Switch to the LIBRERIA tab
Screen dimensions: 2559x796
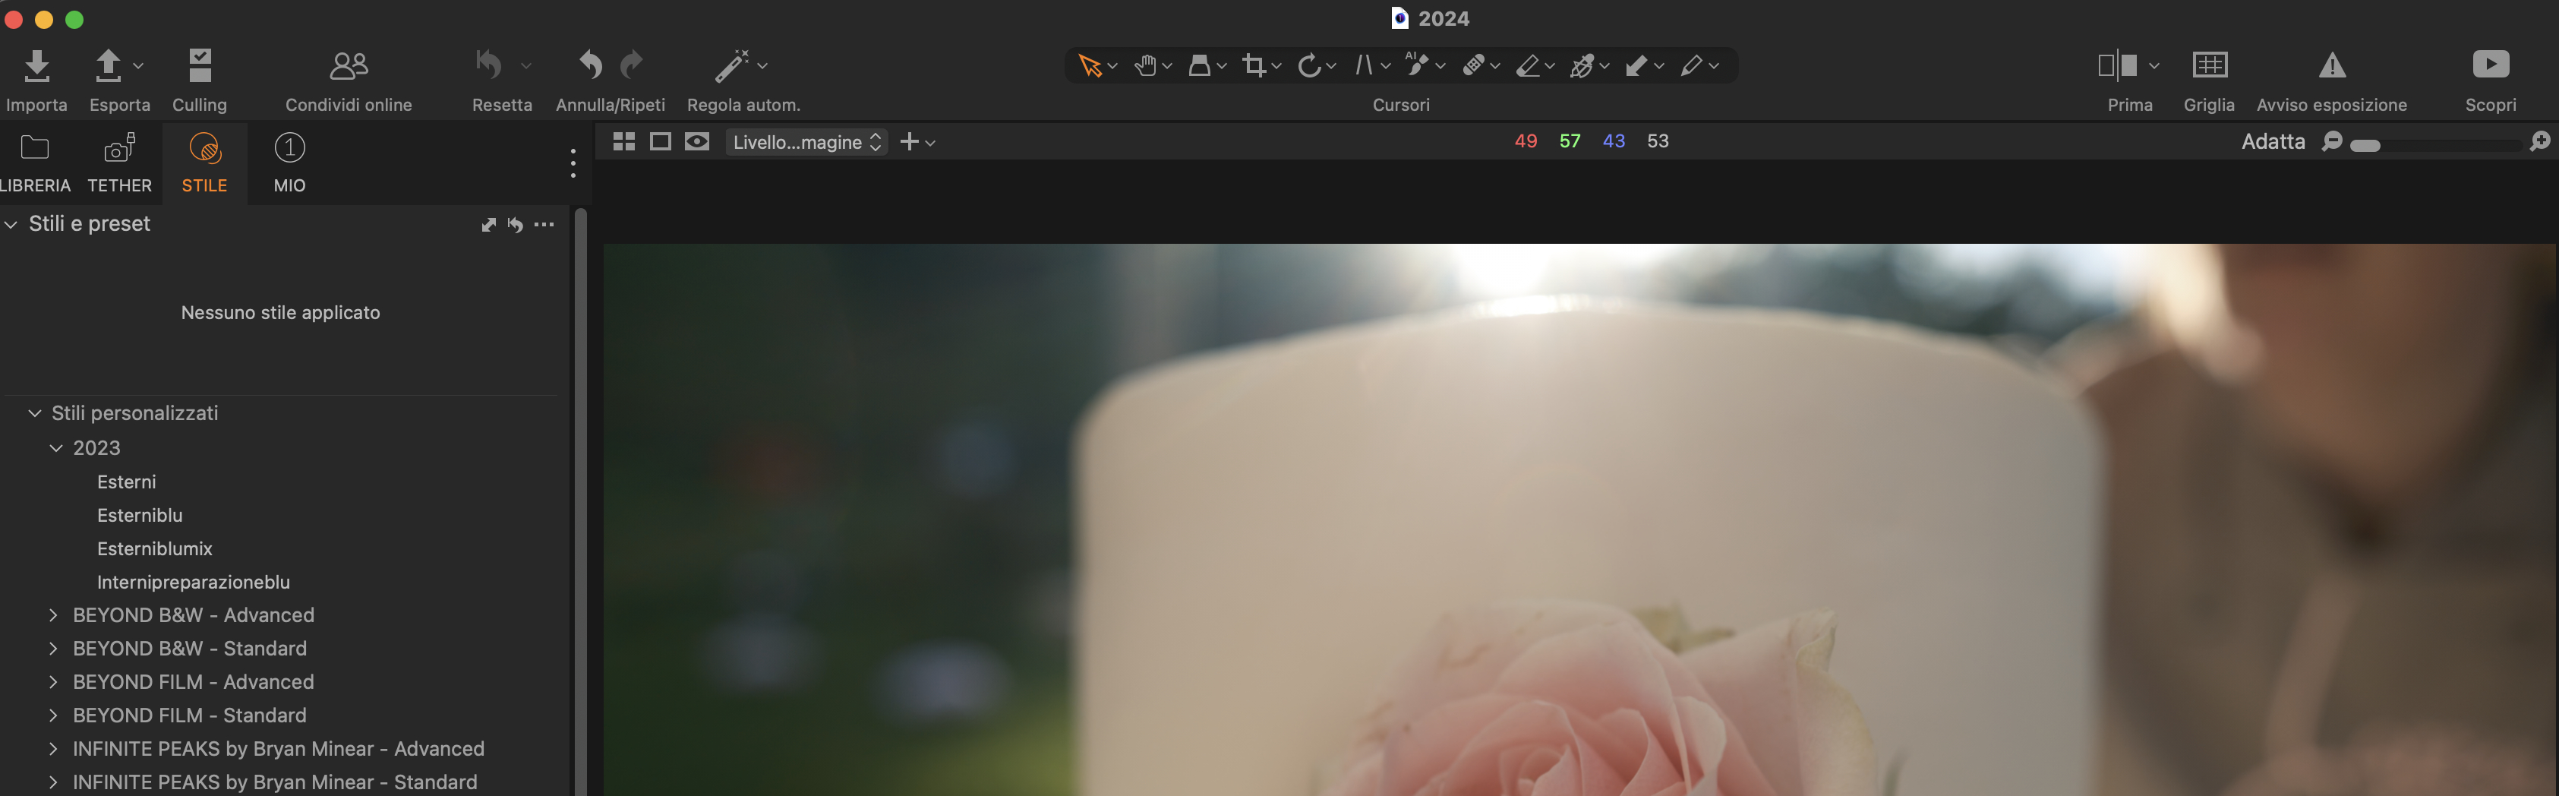click(35, 164)
